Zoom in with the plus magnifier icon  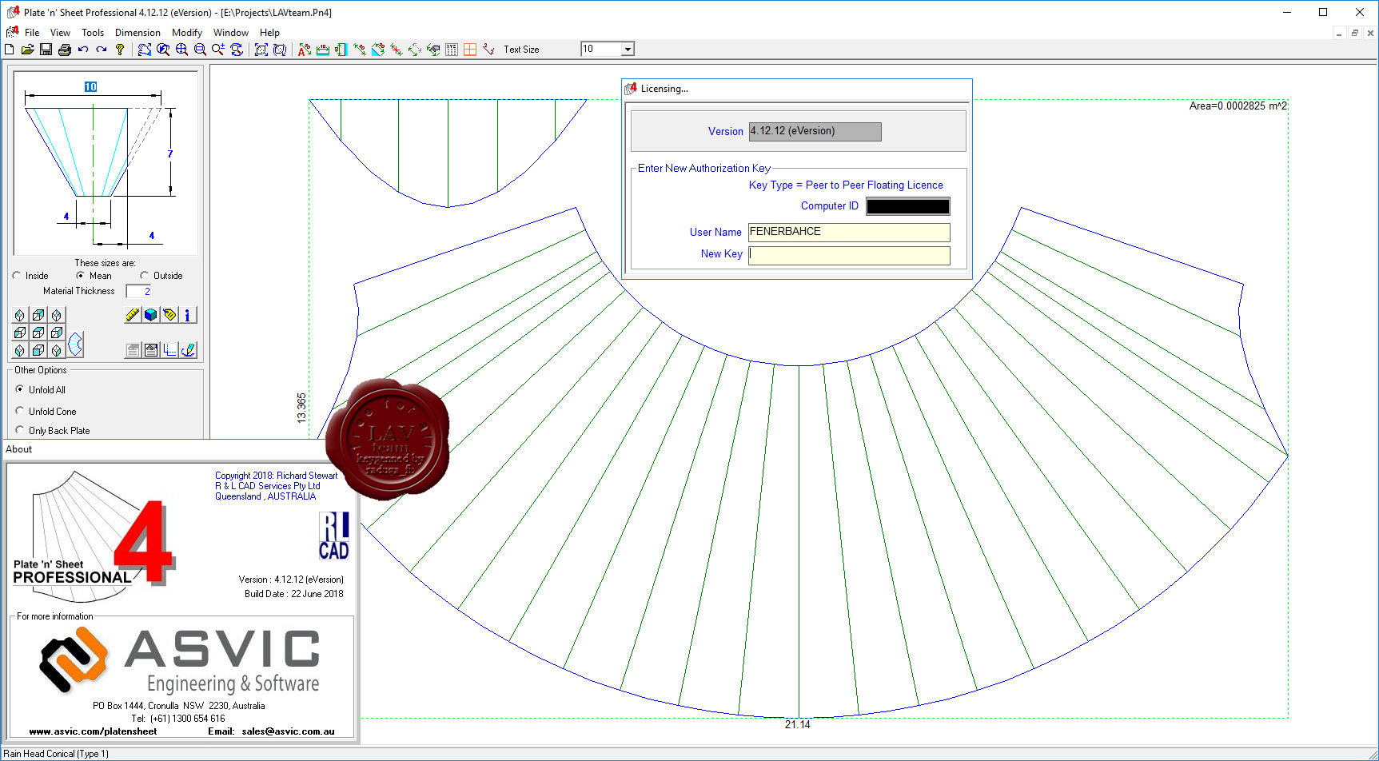(x=181, y=50)
